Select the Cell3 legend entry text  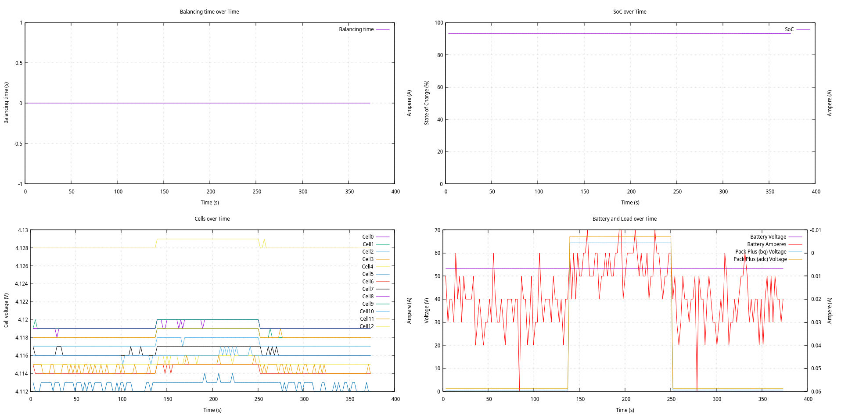368,259
